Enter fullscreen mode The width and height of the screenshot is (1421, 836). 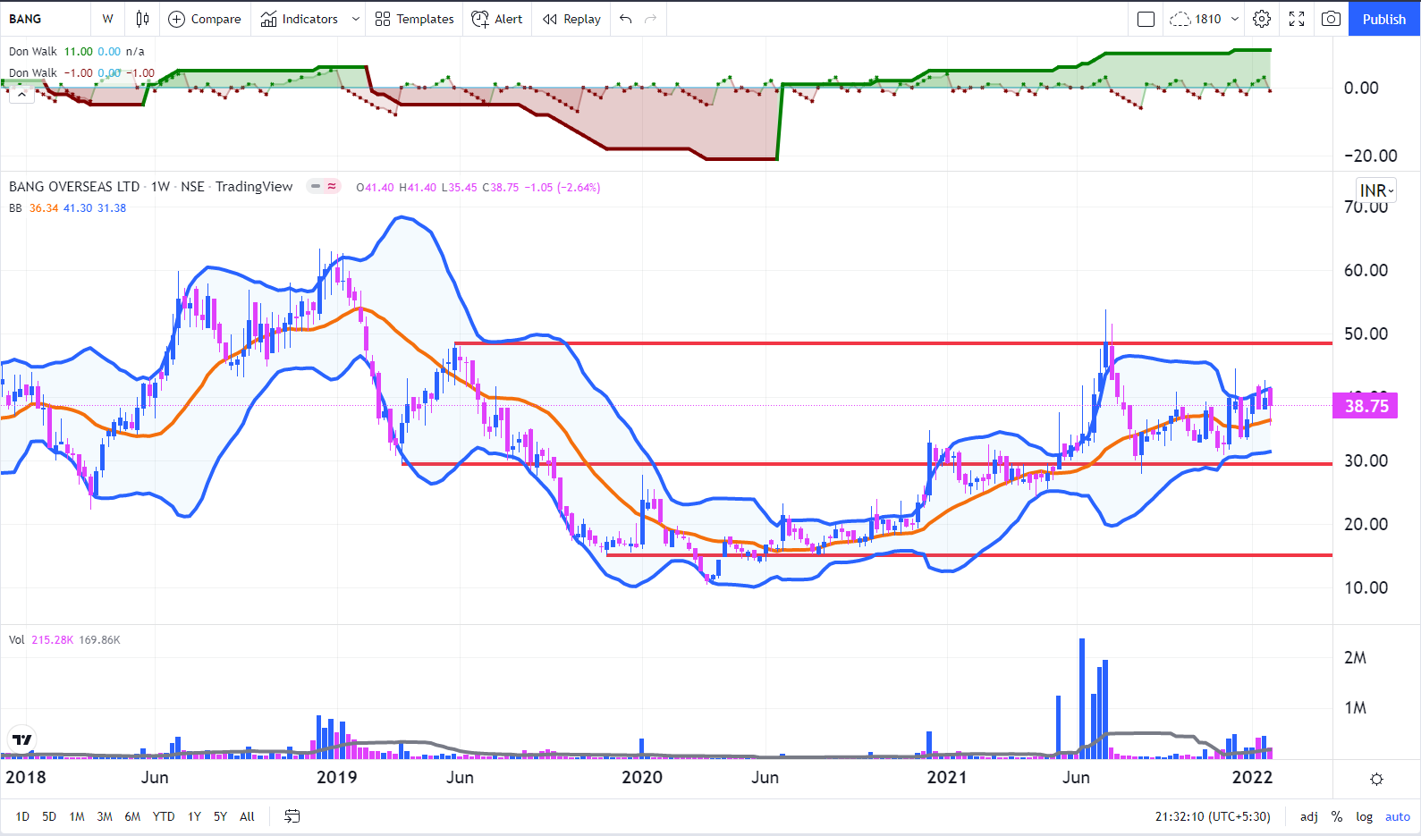1297,19
